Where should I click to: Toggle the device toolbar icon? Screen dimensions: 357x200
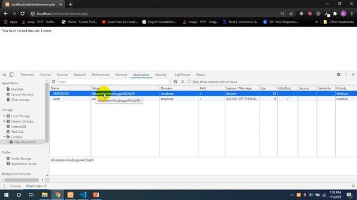pos(11,74)
